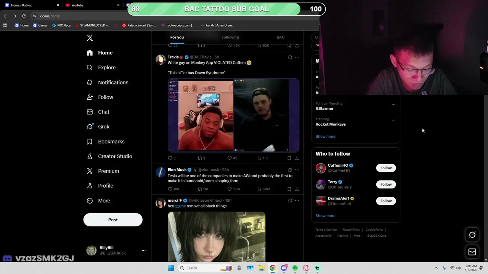Open more options on Travis post
Viewport: 488px width, 274px height.
coord(297,57)
